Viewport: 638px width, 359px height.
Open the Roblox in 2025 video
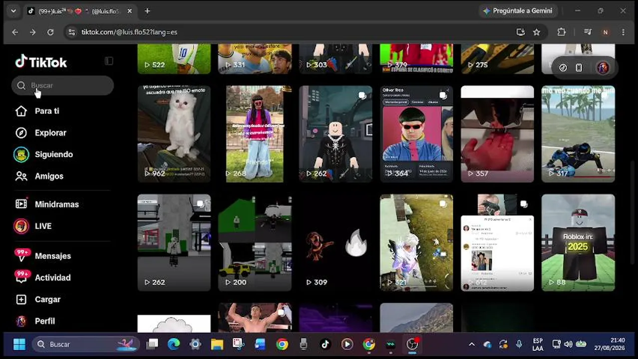[x=578, y=242]
